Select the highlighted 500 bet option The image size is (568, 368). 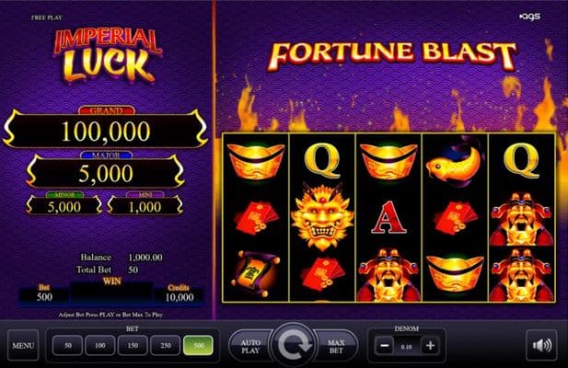tap(198, 345)
